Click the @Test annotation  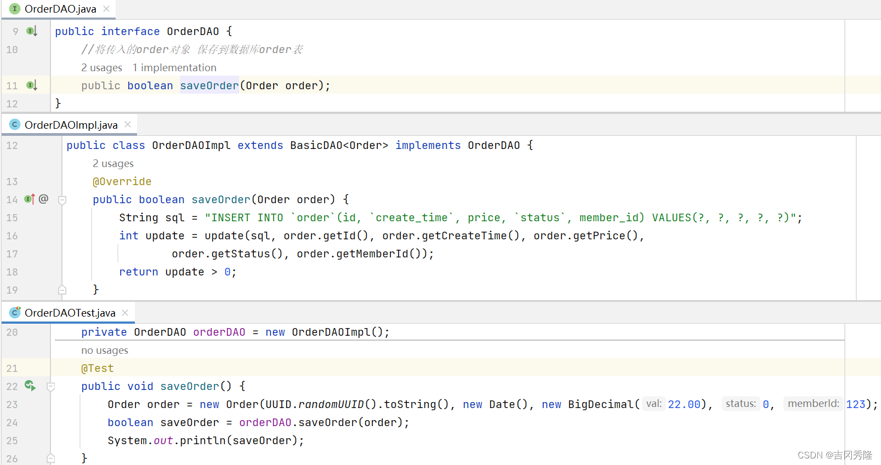(x=98, y=369)
